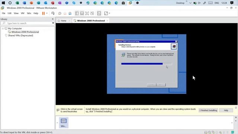
Task: Click the keystroke hint icon in install bar
Action: [x=58, y=110]
